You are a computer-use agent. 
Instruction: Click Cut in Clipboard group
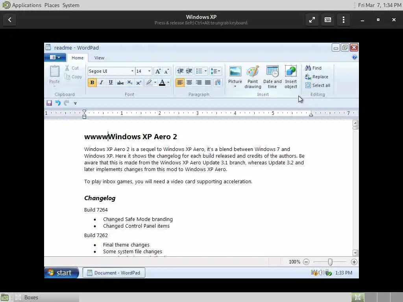(x=72, y=68)
